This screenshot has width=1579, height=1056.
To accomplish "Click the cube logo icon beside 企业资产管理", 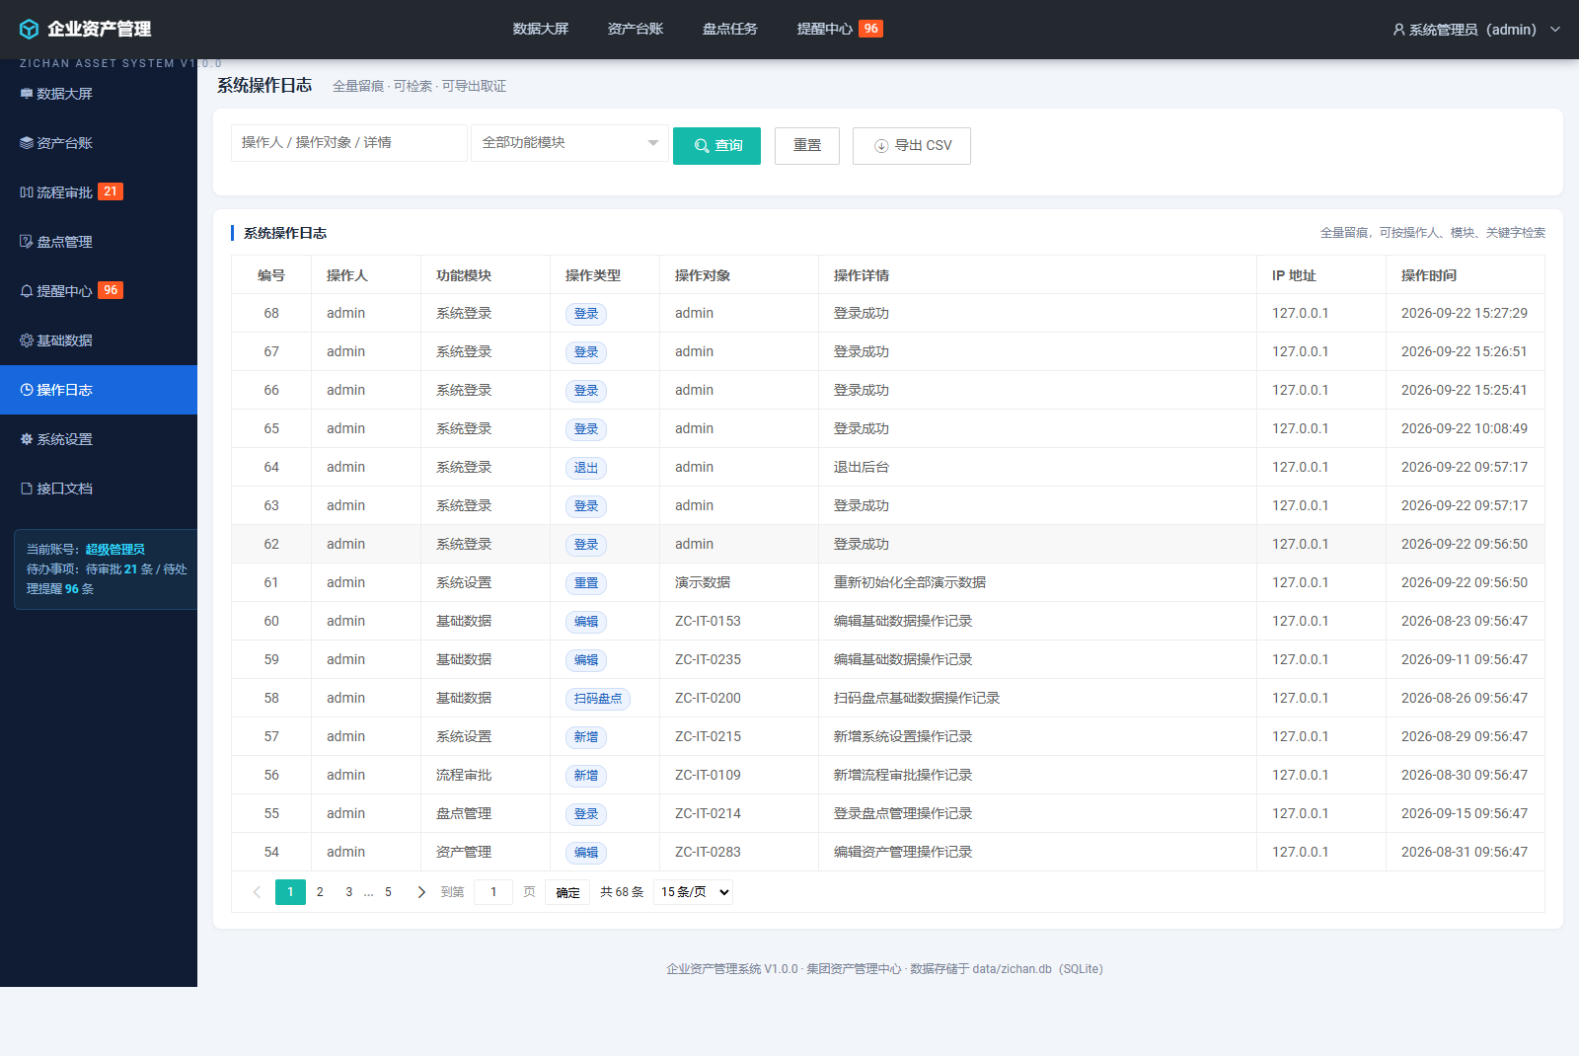I will point(30,30).
